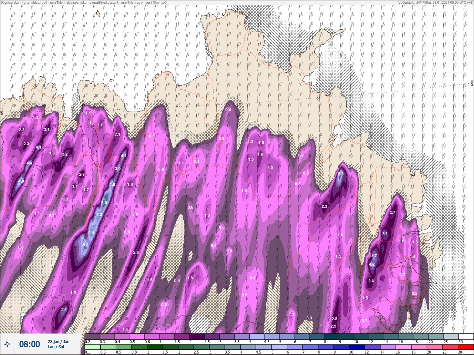Click the 2.6 value in the southeast band
The image size is (474, 355).
tap(371, 281)
